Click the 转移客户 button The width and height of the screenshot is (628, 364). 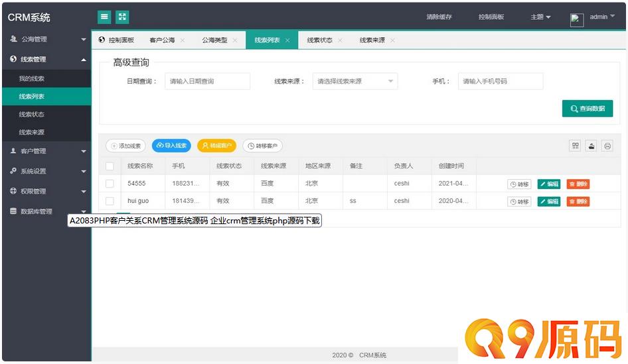262,146
